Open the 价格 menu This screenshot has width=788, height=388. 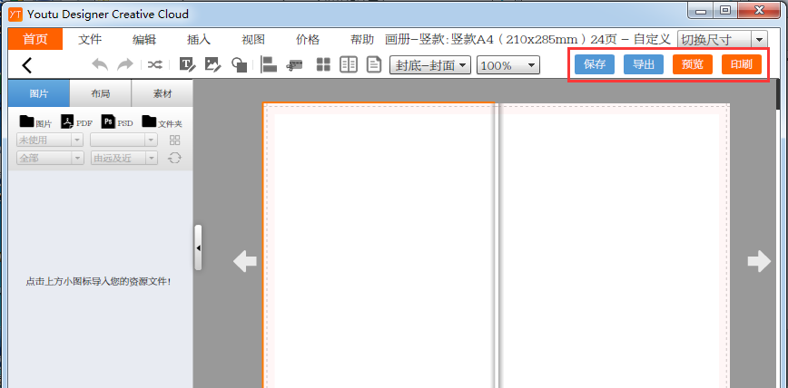pyautogui.click(x=308, y=40)
